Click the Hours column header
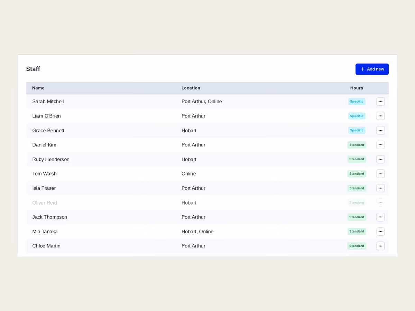Screen dimensions: 415x311 click(x=357, y=88)
